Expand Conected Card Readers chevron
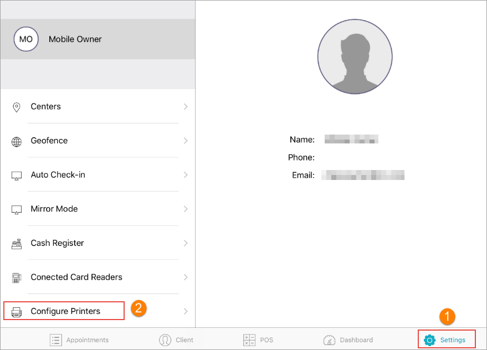Viewport: 487px width, 350px height. tap(186, 277)
